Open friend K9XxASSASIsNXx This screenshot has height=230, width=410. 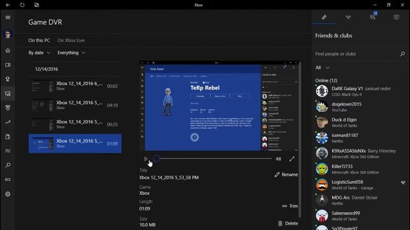coord(360,153)
